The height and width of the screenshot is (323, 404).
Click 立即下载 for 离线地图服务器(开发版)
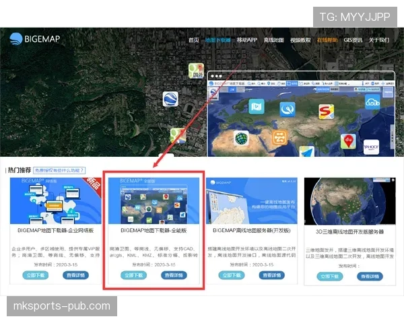[232, 275]
